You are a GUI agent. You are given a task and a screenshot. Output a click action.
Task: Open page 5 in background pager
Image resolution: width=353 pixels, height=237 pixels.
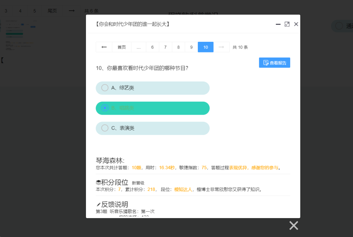click(x=34, y=11)
